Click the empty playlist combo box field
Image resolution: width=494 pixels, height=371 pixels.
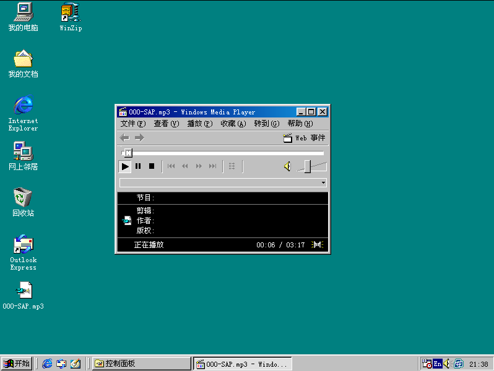pos(220,183)
